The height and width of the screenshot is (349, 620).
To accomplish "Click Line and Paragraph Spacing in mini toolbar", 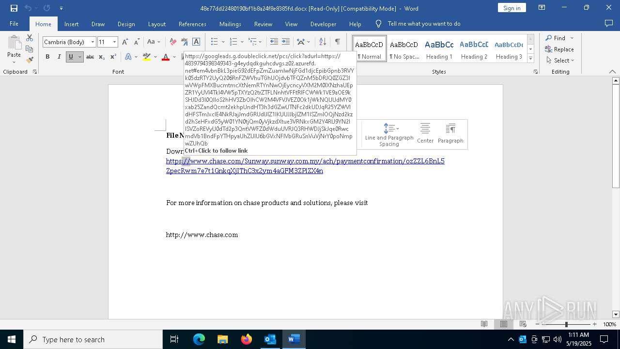I will 389,134.
